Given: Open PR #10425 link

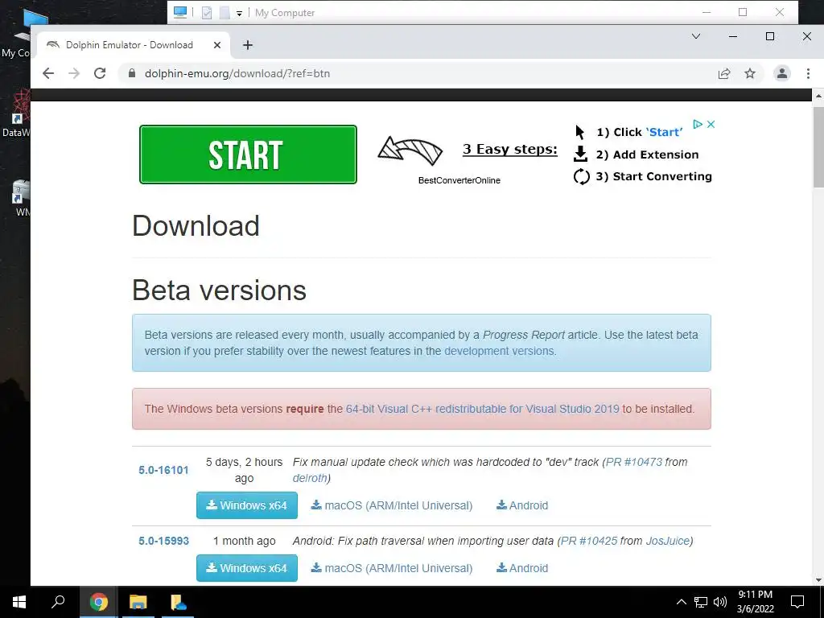Looking at the screenshot, I should tap(589, 541).
